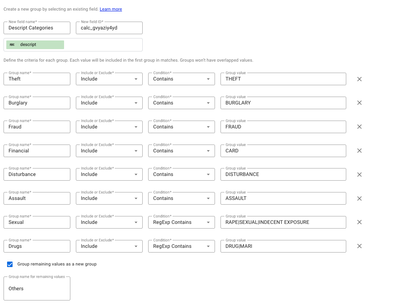
Task: Click the New field ID input box
Action: click(x=109, y=28)
